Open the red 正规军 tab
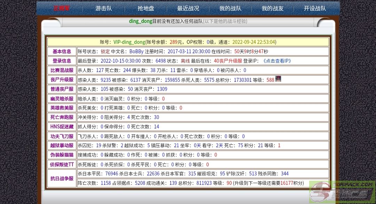This screenshot has height=204, width=376. 61,8
